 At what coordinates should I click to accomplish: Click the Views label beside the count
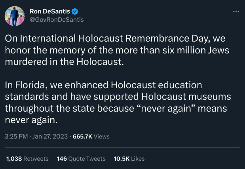pyautogui.click(x=102, y=137)
